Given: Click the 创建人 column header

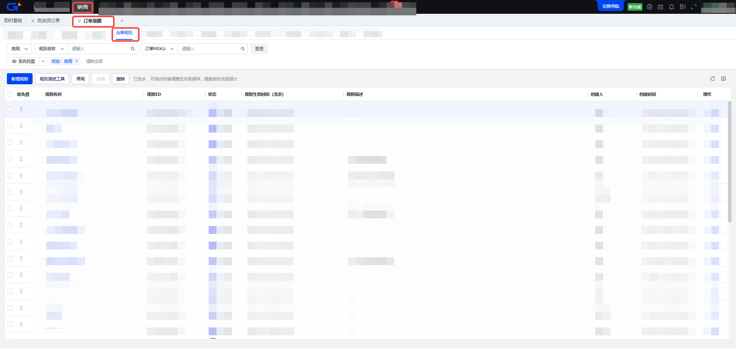Looking at the screenshot, I should click(596, 94).
